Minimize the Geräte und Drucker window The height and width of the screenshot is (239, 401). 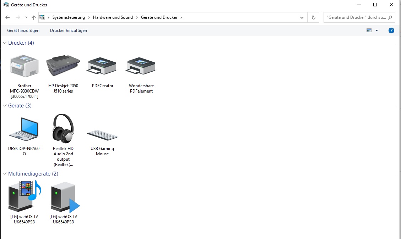pyautogui.click(x=359, y=5)
